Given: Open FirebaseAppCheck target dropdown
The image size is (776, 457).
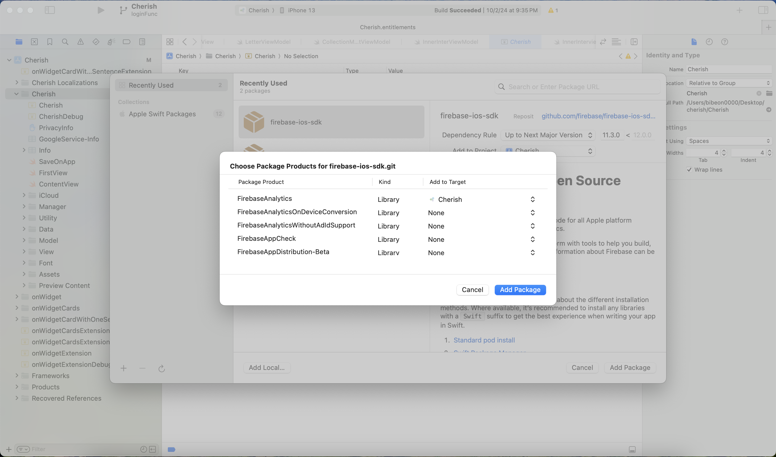Looking at the screenshot, I should [x=482, y=239].
